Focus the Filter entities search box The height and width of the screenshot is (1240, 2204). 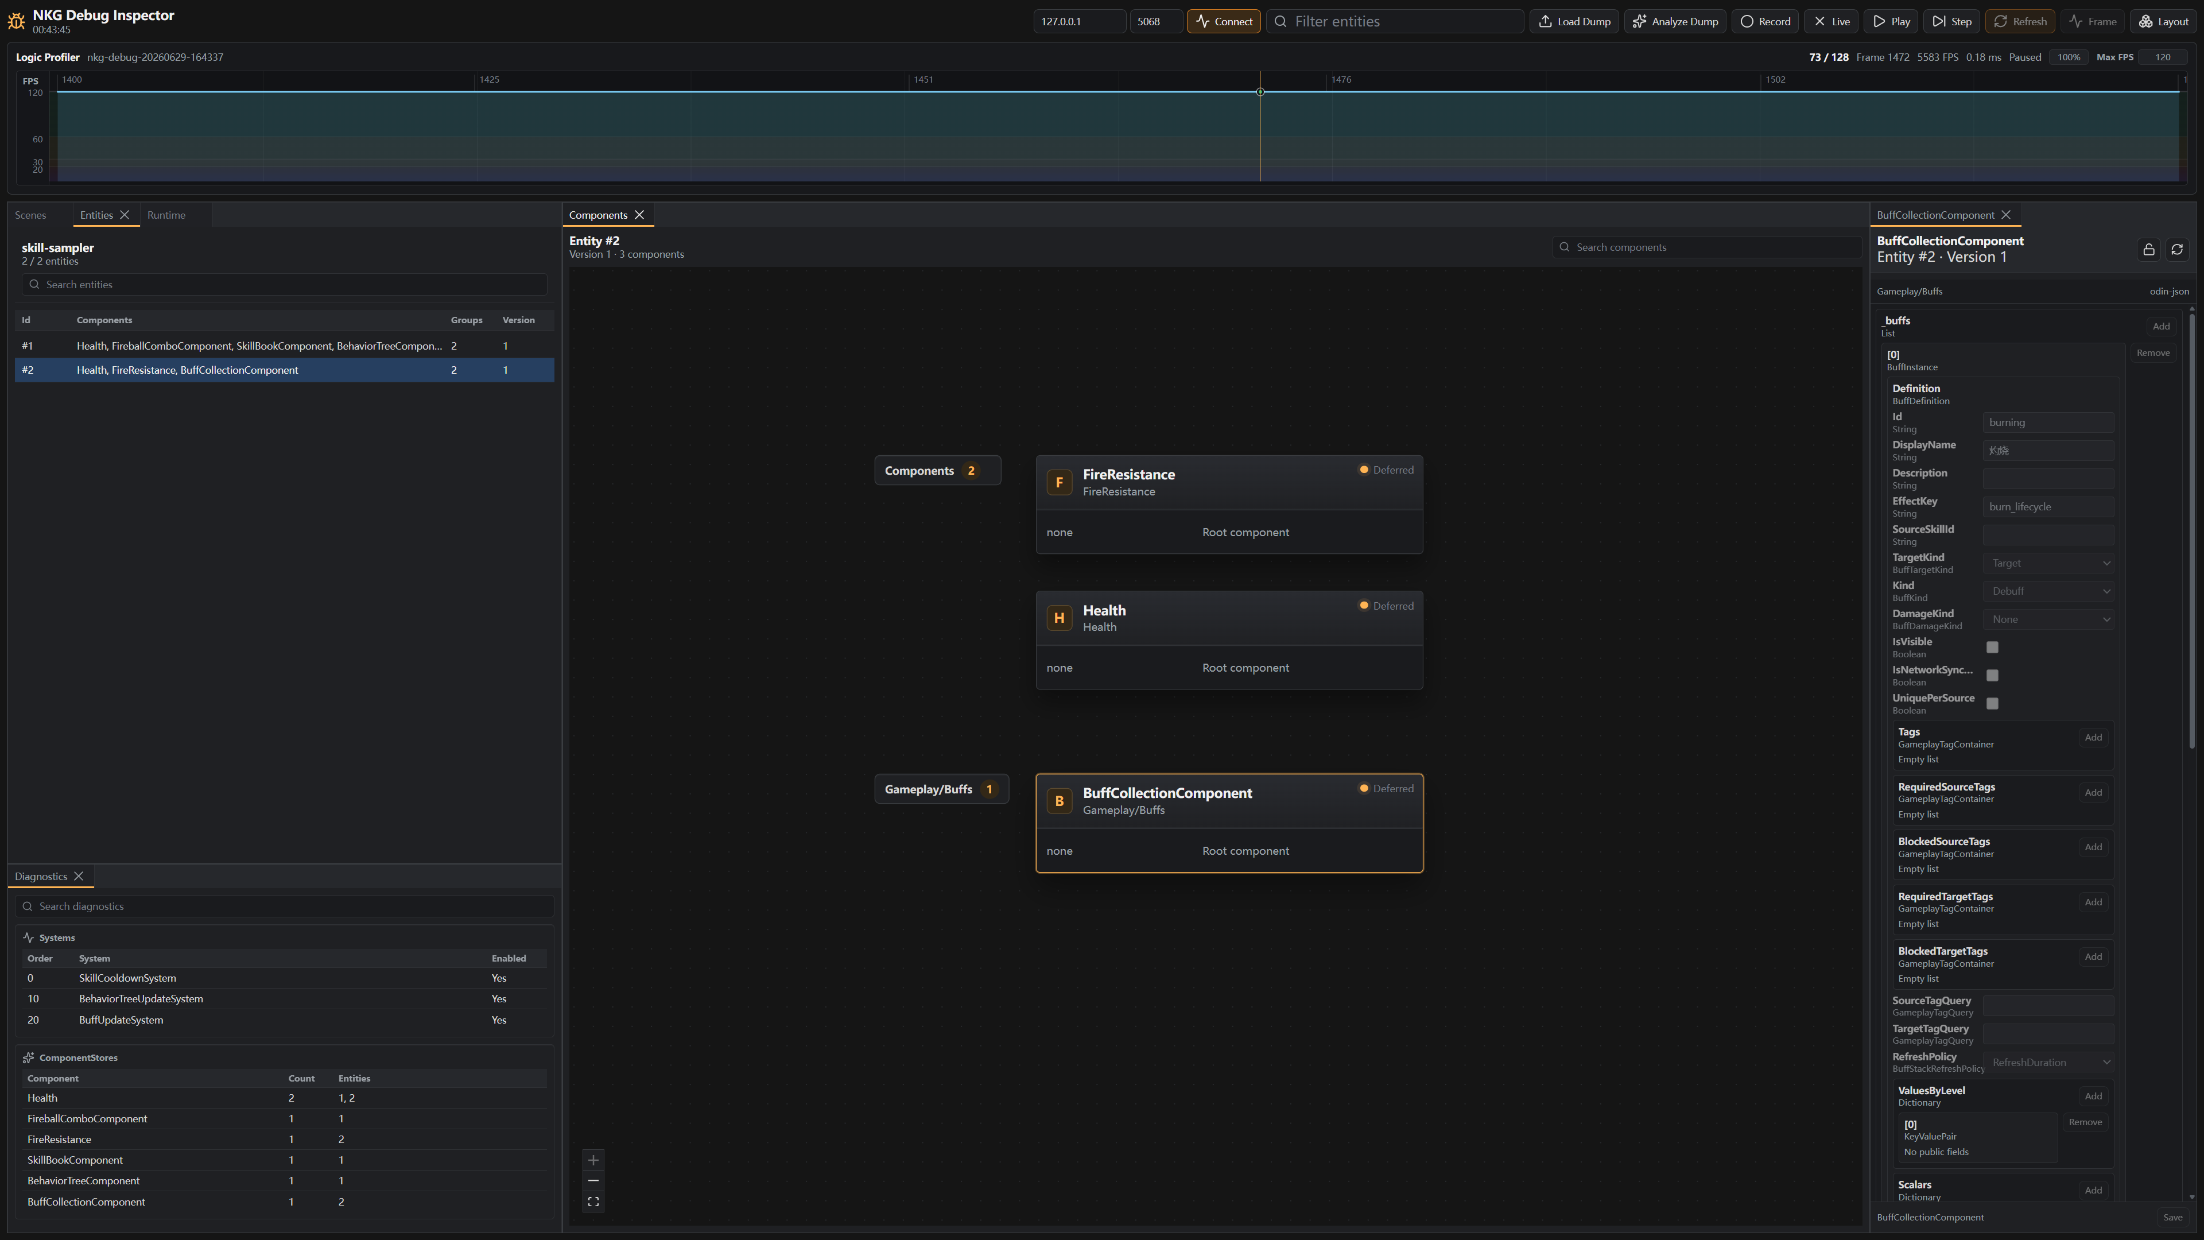click(1395, 21)
